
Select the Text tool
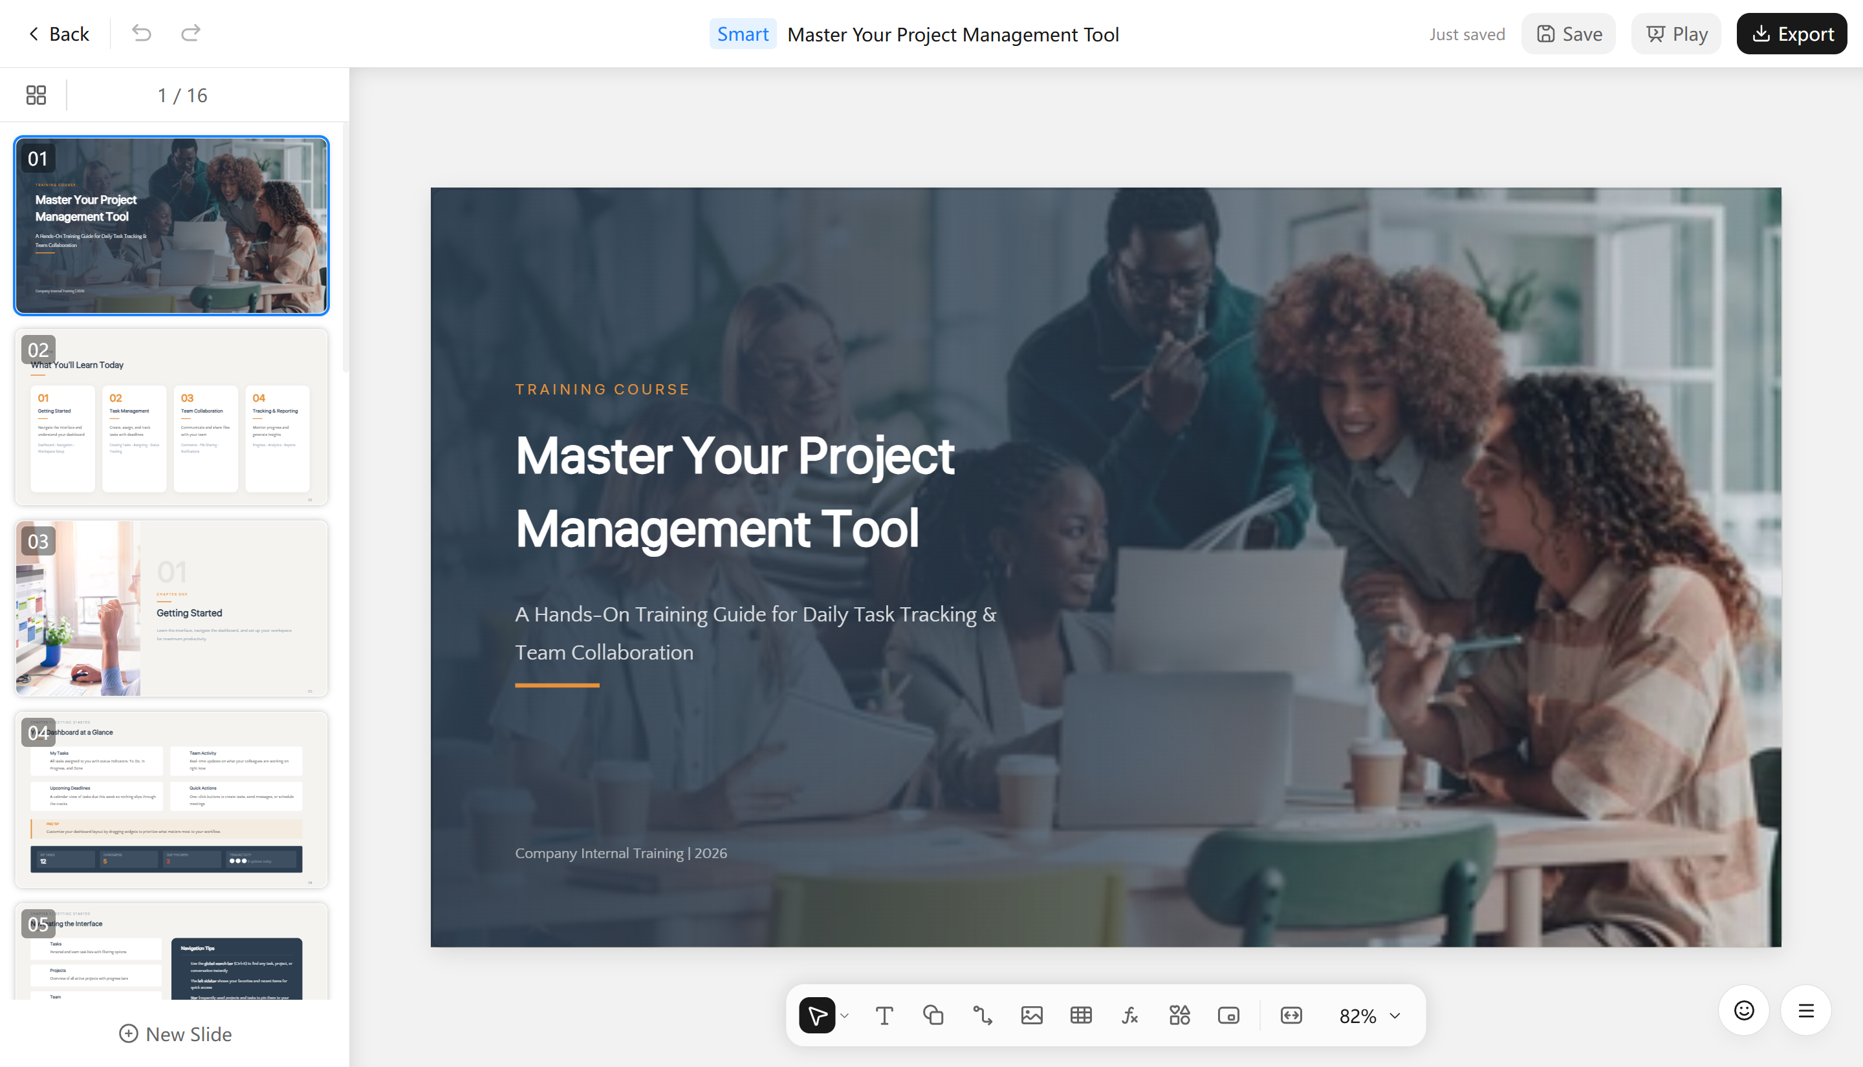pos(884,1016)
